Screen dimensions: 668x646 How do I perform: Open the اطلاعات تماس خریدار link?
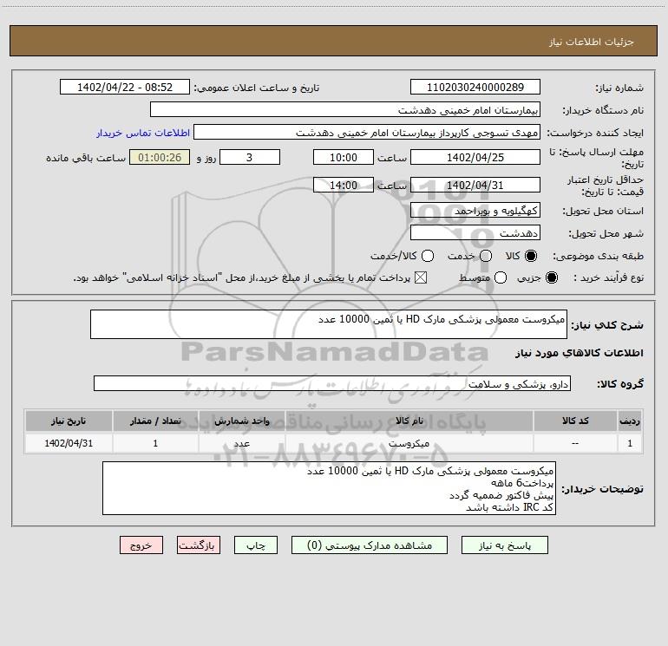(143, 133)
